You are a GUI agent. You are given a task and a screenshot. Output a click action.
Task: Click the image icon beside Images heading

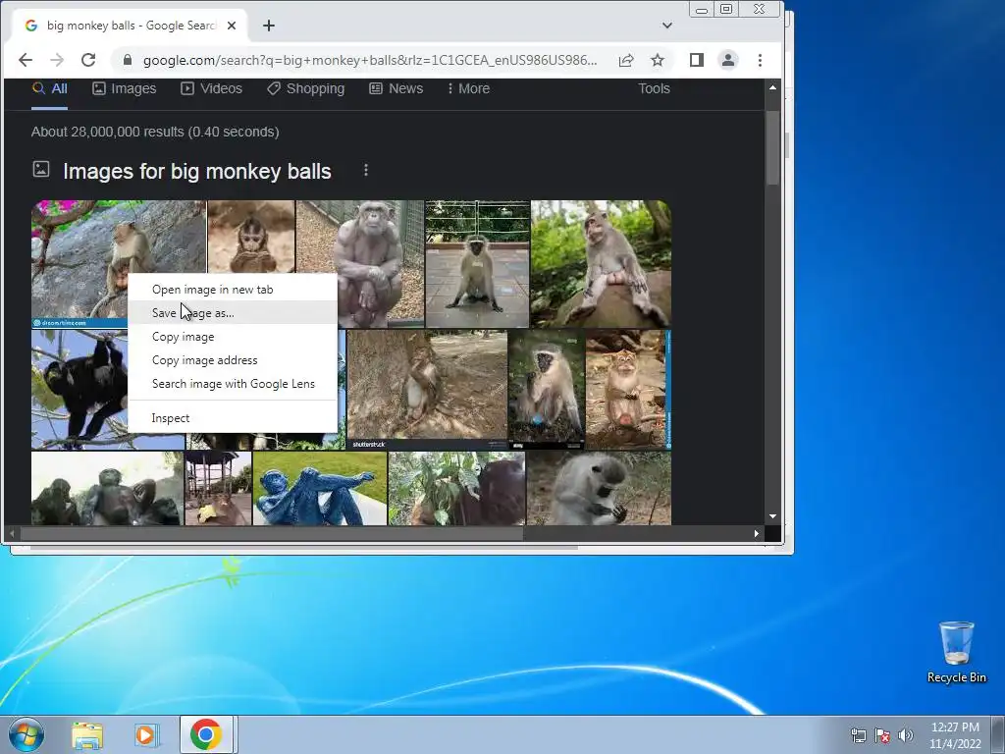pyautogui.click(x=41, y=169)
